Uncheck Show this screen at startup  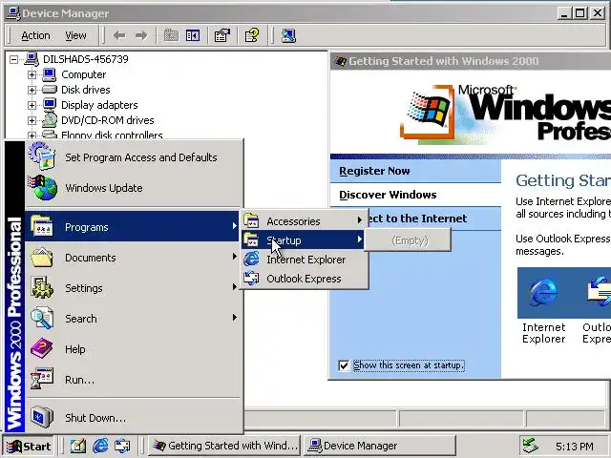[344, 365]
